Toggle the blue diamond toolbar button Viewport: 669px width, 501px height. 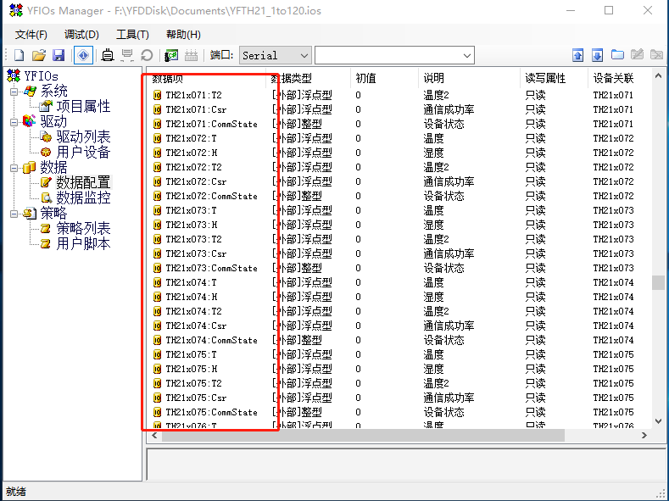tap(84, 55)
